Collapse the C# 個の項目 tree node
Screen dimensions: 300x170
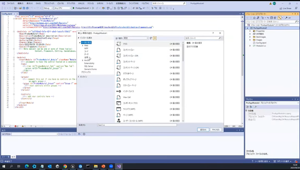pyautogui.click(x=80, y=42)
